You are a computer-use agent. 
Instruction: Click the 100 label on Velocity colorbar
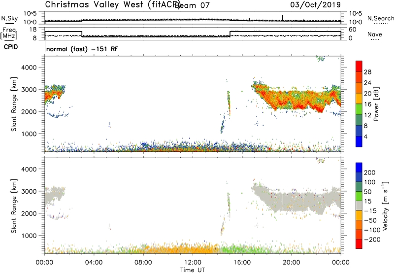coord(370,182)
